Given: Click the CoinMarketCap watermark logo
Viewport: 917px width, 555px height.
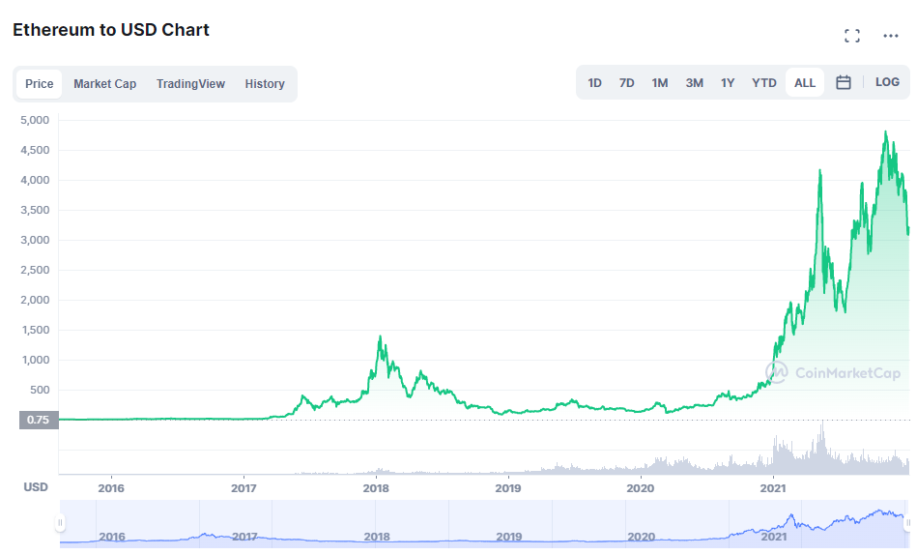Looking at the screenshot, I should (833, 372).
